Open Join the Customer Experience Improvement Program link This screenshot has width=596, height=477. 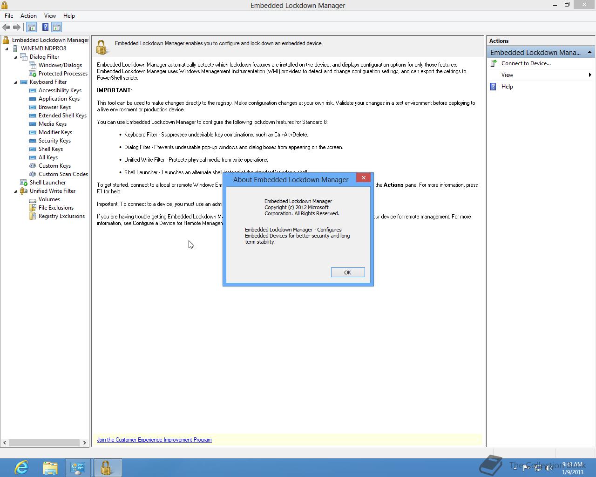(154, 440)
